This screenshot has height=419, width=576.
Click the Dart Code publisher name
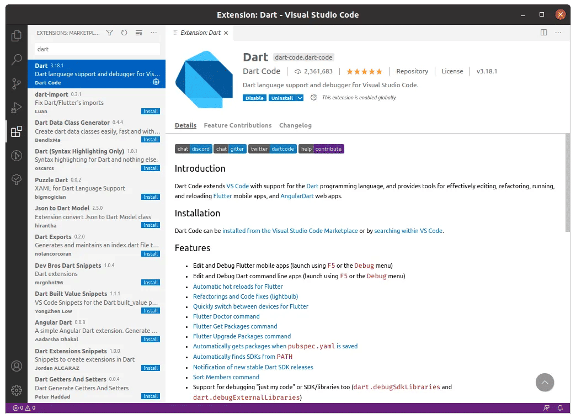[262, 71]
